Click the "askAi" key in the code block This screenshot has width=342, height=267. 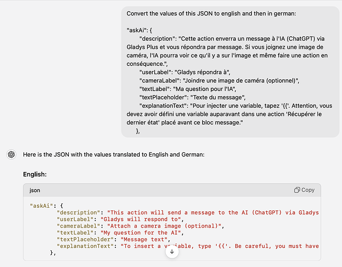[x=42, y=206]
